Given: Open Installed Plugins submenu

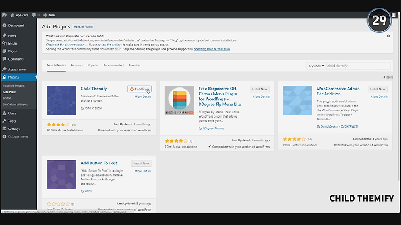Looking at the screenshot, I should click(x=13, y=86).
